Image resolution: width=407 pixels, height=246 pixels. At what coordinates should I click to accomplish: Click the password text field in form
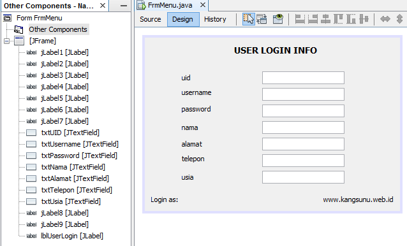click(x=303, y=111)
